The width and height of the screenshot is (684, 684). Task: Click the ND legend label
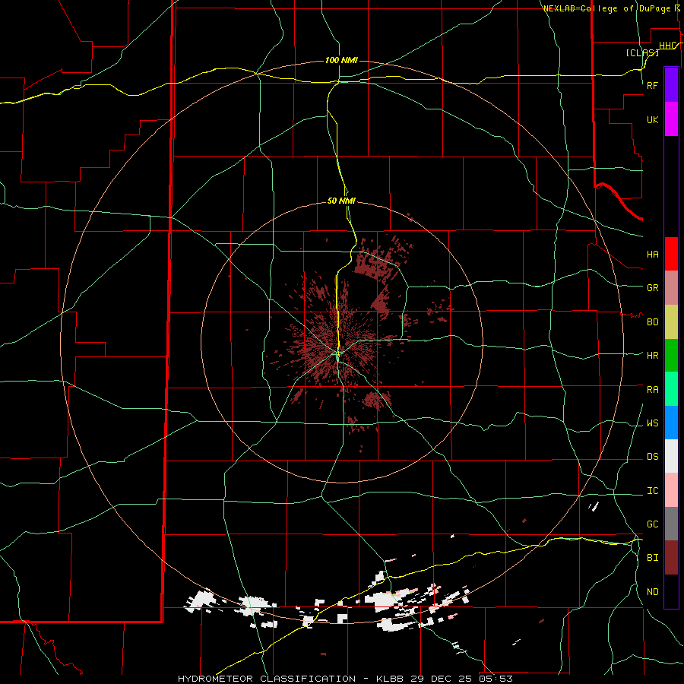point(652,592)
